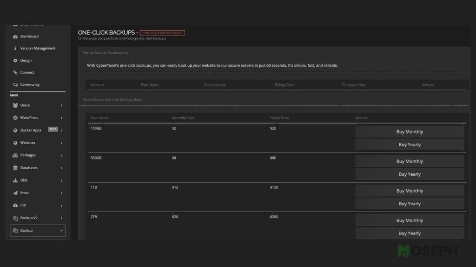Expand the FTP submenu arrow
Screen dimensions: 476x267
[x=61, y=205]
